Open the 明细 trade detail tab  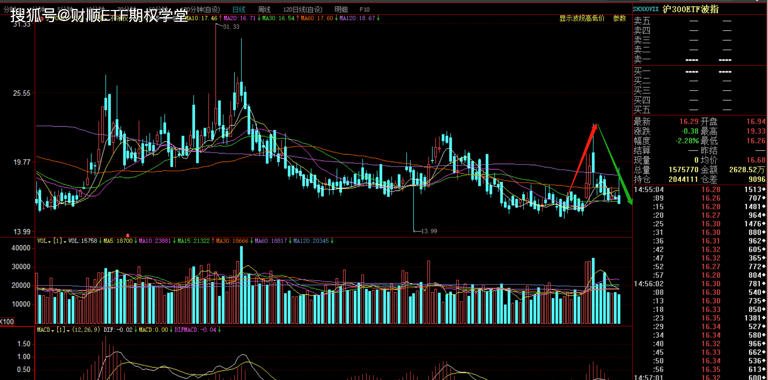pos(341,10)
